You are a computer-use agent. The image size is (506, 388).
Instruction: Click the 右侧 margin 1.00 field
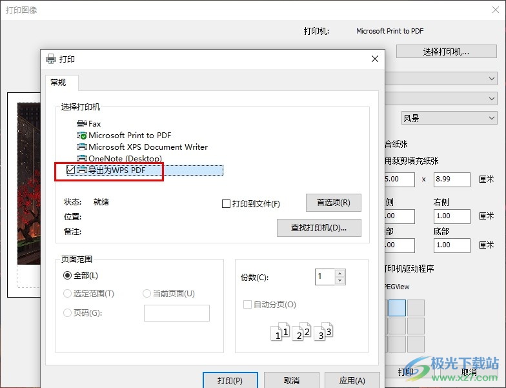coord(452,216)
